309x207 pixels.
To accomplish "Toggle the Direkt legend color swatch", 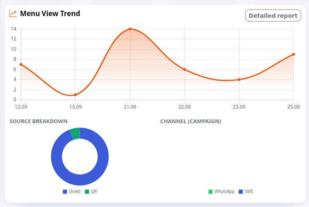I will (65, 192).
